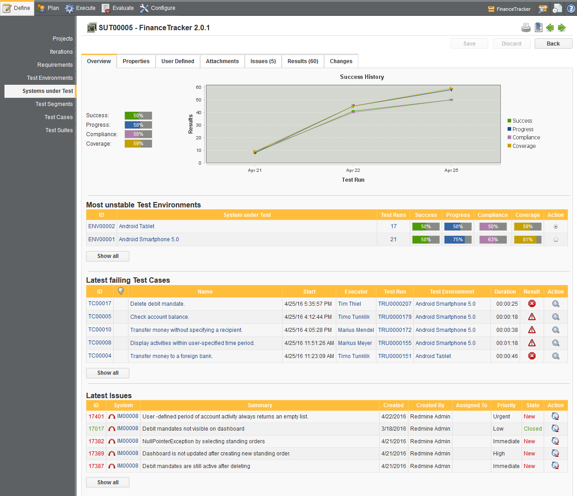Open Test Cases in the sidebar
577x496 pixels.
tap(59, 117)
